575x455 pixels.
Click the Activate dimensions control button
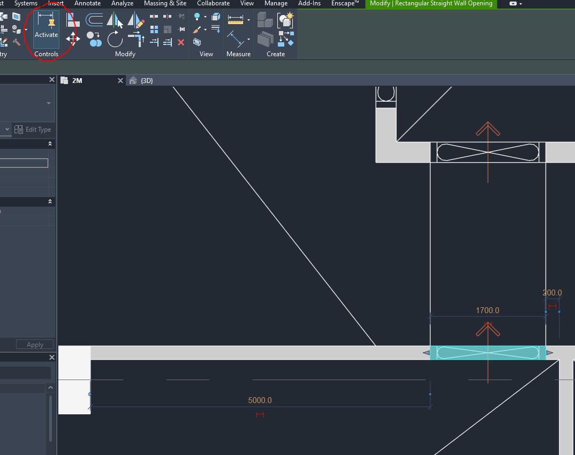pos(46,28)
